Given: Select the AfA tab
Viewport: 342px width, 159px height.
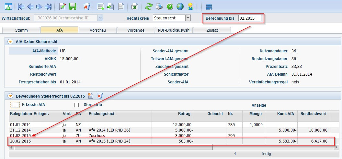Looking at the screenshot, I should pos(59,30).
